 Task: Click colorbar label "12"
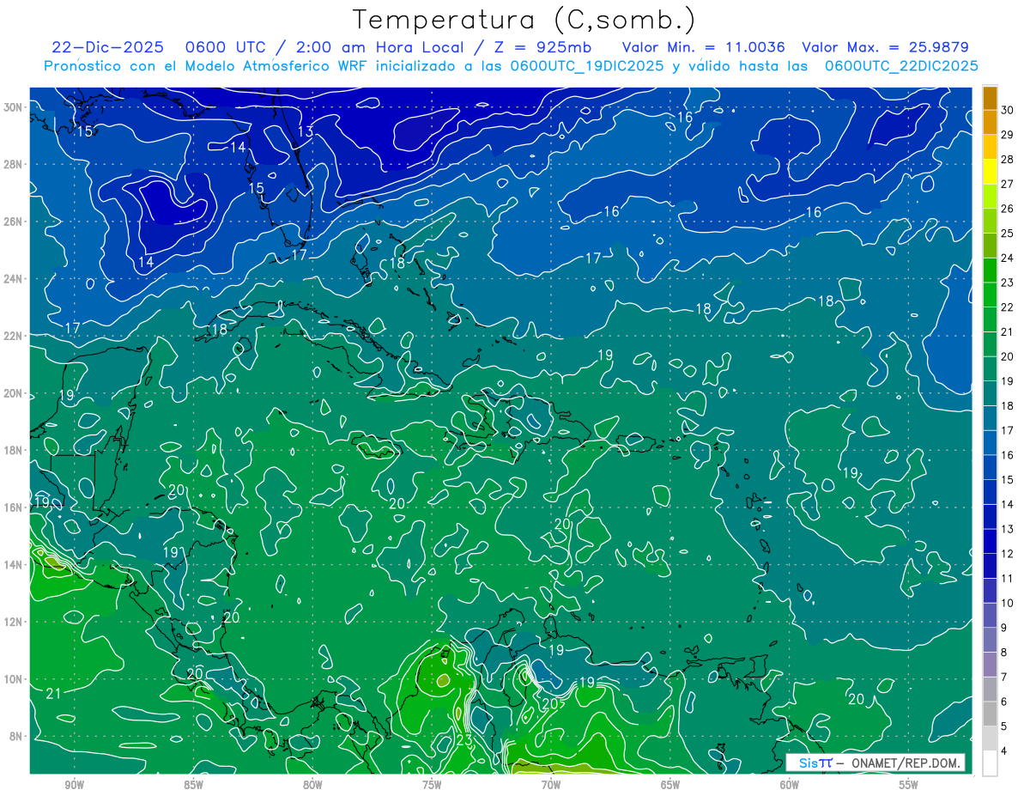point(1008,554)
